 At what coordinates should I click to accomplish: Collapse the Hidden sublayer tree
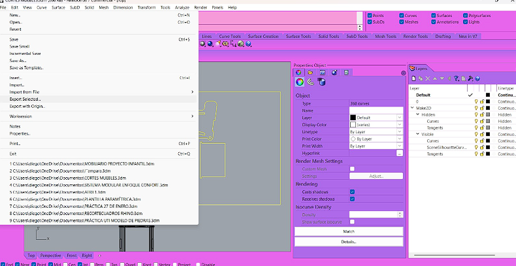tap(418, 114)
